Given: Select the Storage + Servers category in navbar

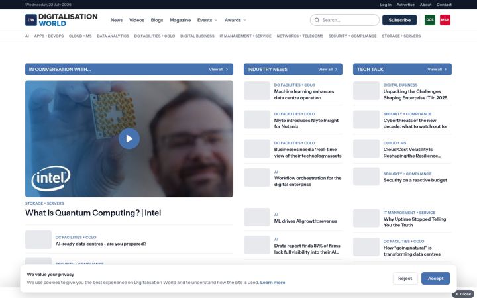Looking at the screenshot, I should pyautogui.click(x=401, y=36).
